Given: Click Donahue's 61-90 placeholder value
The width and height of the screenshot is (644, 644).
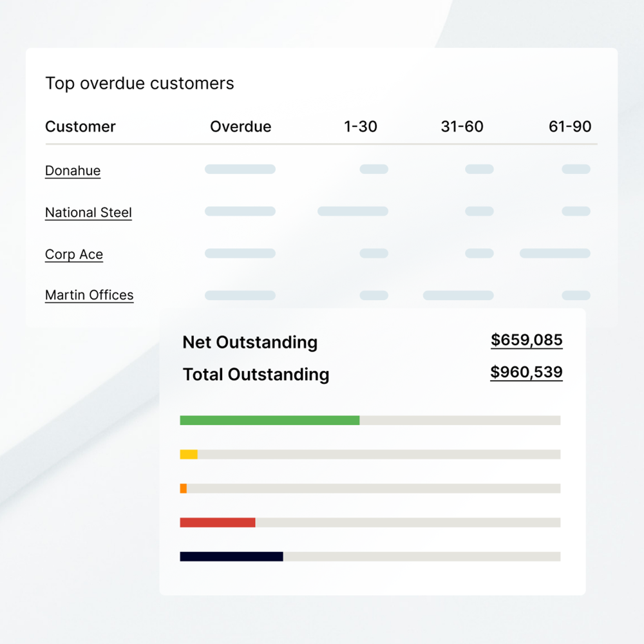Looking at the screenshot, I should [576, 169].
